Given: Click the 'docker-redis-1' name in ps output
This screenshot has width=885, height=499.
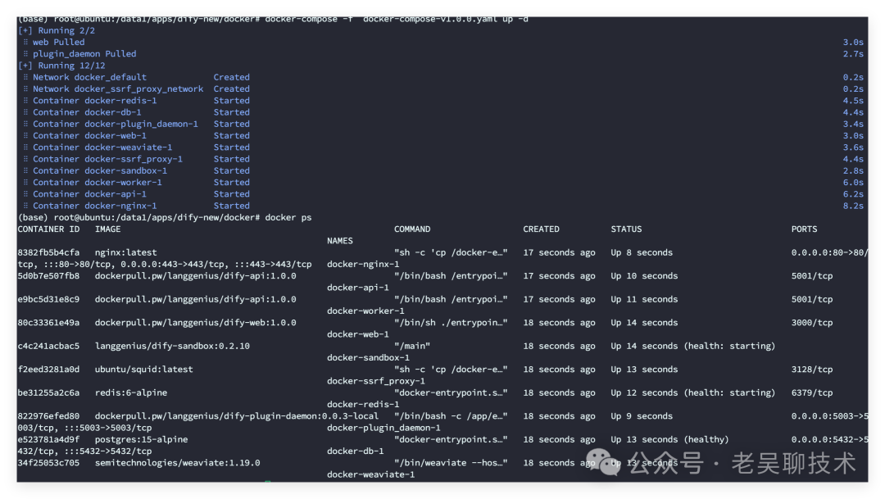Looking at the screenshot, I should (x=363, y=404).
